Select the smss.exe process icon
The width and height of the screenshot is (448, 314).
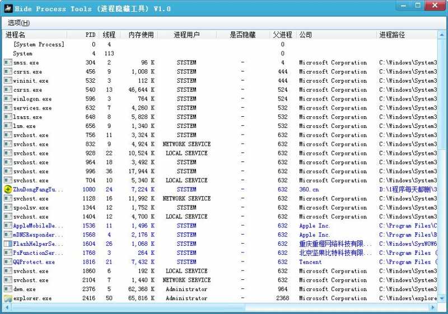(x=8, y=63)
